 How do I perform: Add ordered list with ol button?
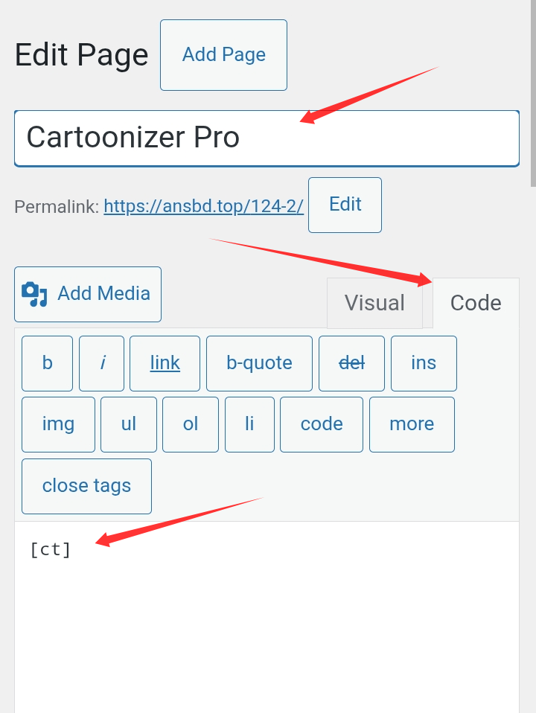(x=191, y=424)
